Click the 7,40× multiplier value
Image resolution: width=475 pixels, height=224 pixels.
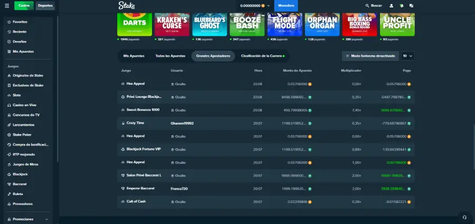(x=357, y=110)
